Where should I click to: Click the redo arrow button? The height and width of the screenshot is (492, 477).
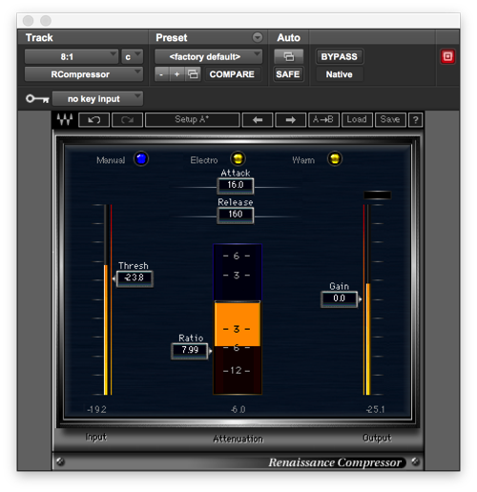coord(127,120)
